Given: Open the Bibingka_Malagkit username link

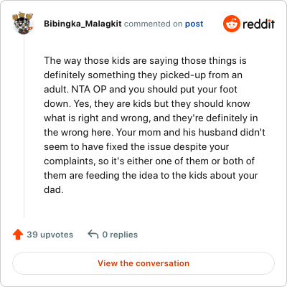Looking at the screenshot, I should click(83, 24).
